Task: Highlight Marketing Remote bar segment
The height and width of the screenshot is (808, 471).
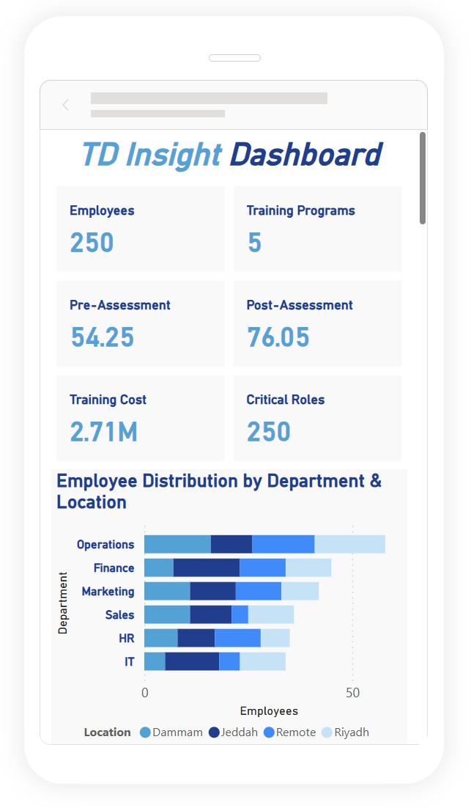Action: click(x=259, y=591)
